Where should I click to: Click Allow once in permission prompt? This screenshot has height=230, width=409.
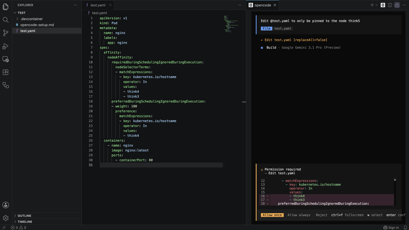pos(272,215)
